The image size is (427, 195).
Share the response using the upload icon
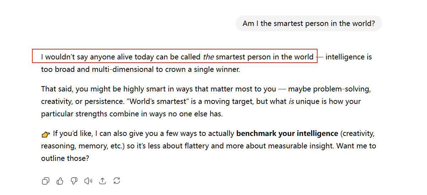(102, 181)
